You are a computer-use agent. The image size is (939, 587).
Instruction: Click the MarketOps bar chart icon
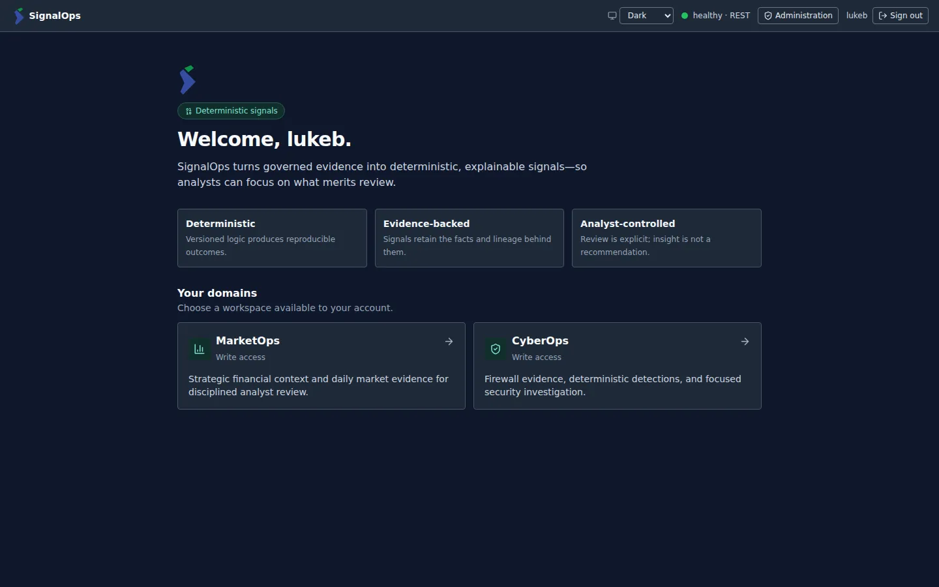pyautogui.click(x=200, y=349)
